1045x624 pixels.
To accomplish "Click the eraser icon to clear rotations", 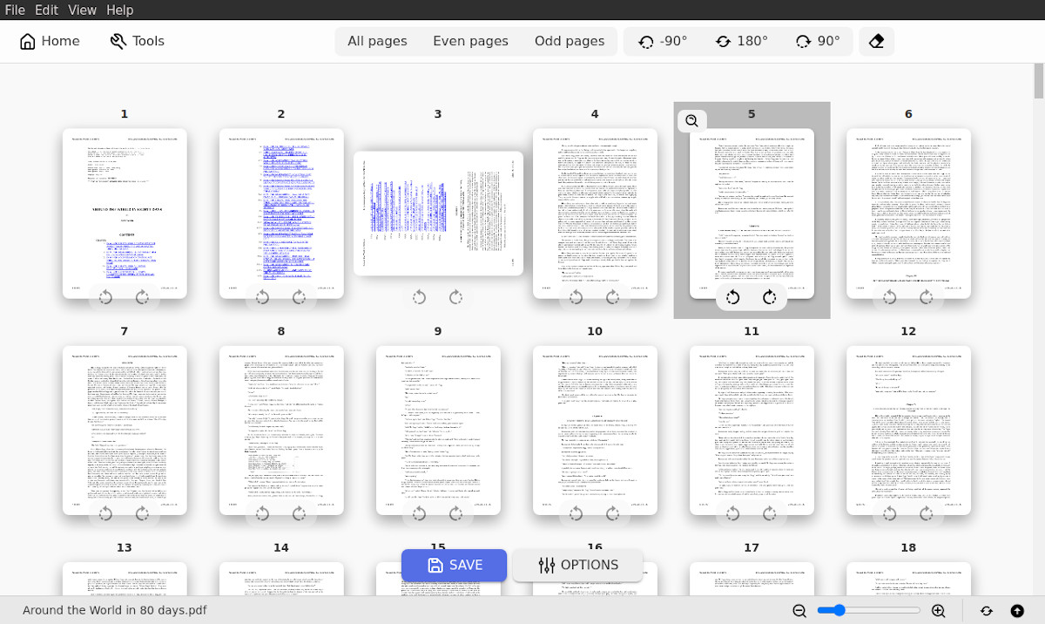I will (x=876, y=40).
